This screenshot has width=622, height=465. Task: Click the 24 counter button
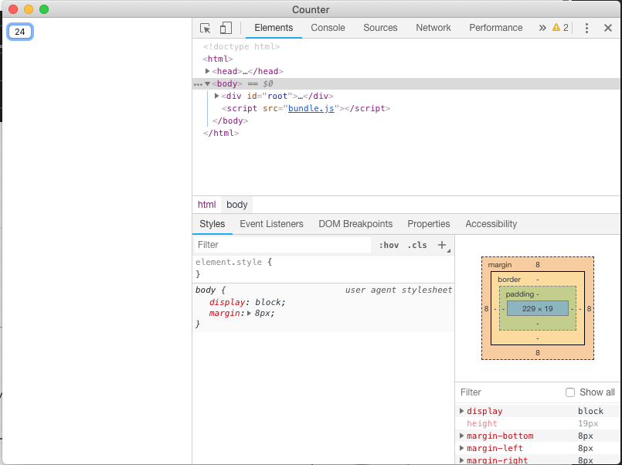[x=20, y=32]
